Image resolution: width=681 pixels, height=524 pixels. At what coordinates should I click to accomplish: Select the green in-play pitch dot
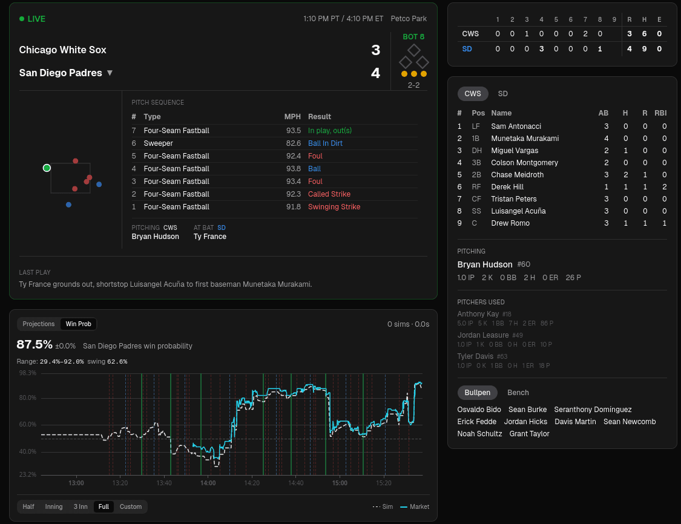click(x=47, y=168)
